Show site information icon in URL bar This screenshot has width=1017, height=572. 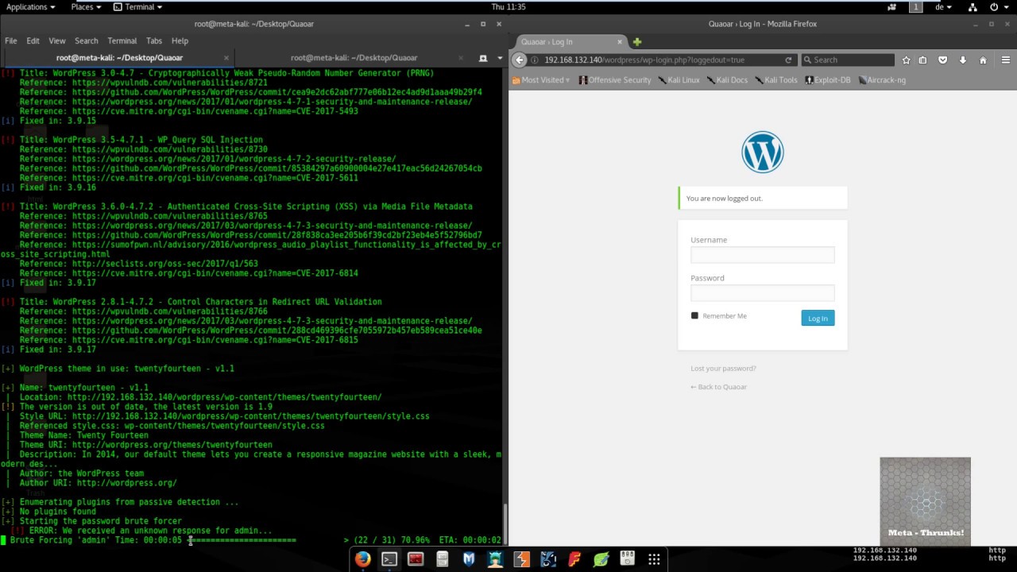pyautogui.click(x=535, y=60)
